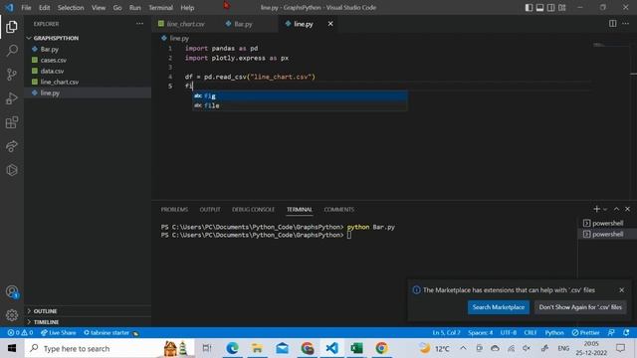Open Excel from the taskbar
The width and height of the screenshot is (637, 358).
point(356,348)
